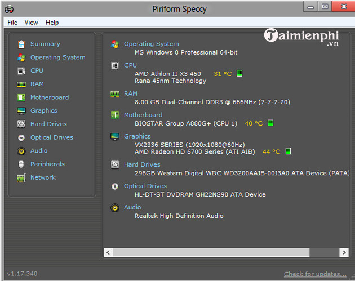Click the Audio speaker icon in sidebar

click(21, 151)
